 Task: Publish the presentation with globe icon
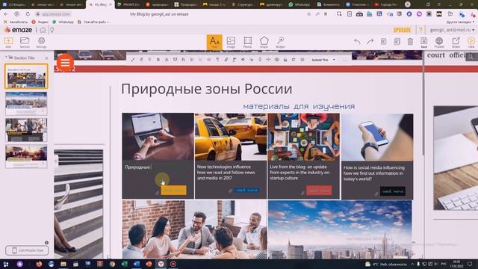pos(439,43)
